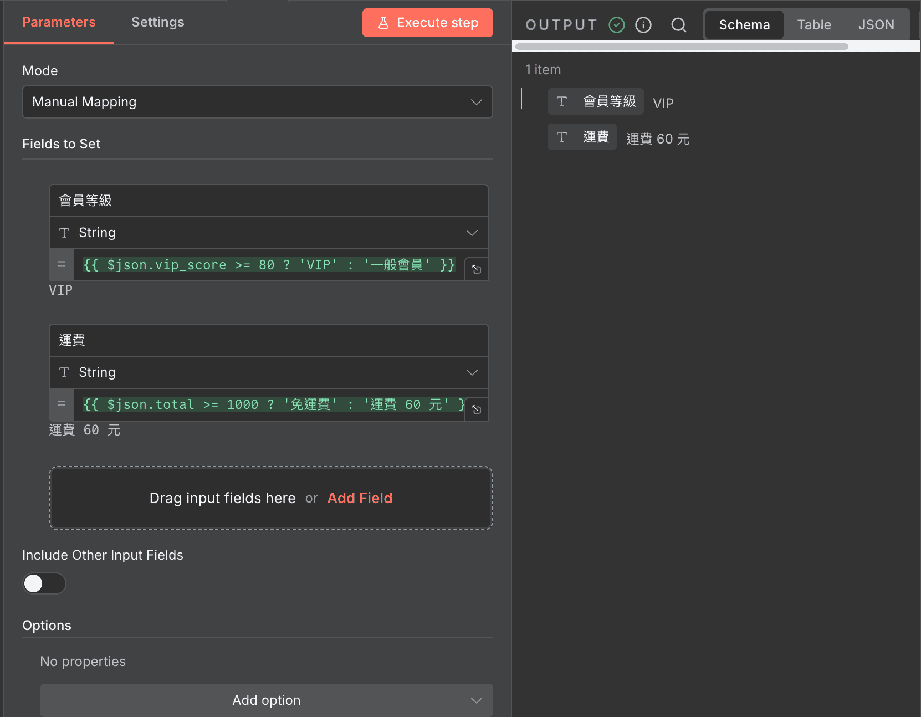Toggle Include Other Input Fields switch
Screen dimensions: 921x717
44,583
